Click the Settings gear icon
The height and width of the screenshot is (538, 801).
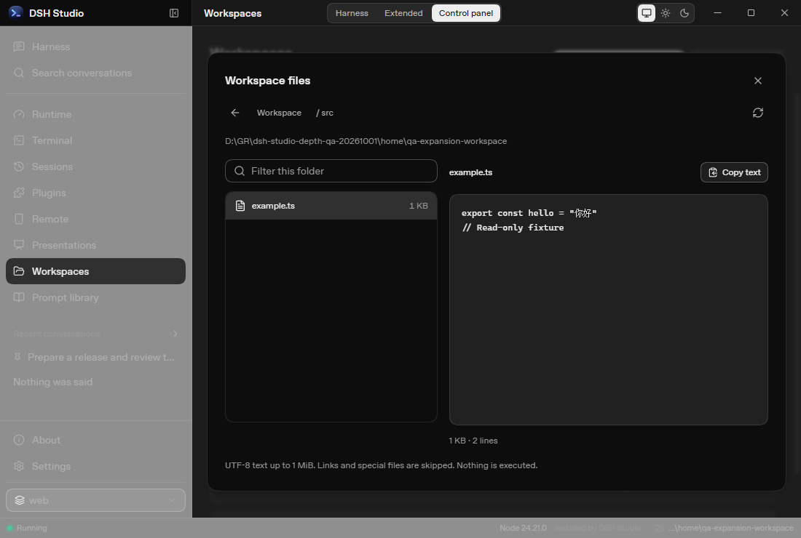click(19, 466)
